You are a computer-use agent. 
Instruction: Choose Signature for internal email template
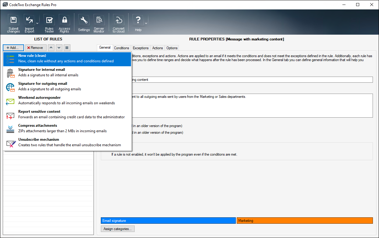pos(67,73)
